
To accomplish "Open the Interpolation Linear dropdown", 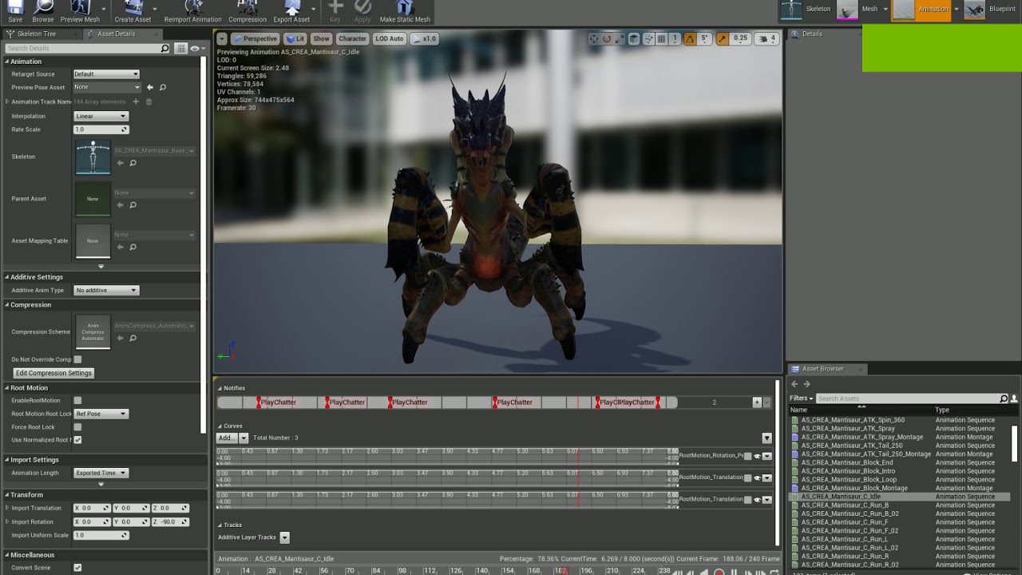I will click(x=101, y=117).
